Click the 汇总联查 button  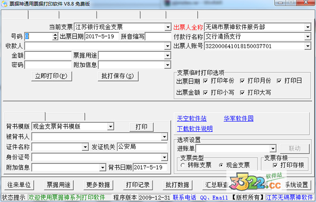click(217, 185)
